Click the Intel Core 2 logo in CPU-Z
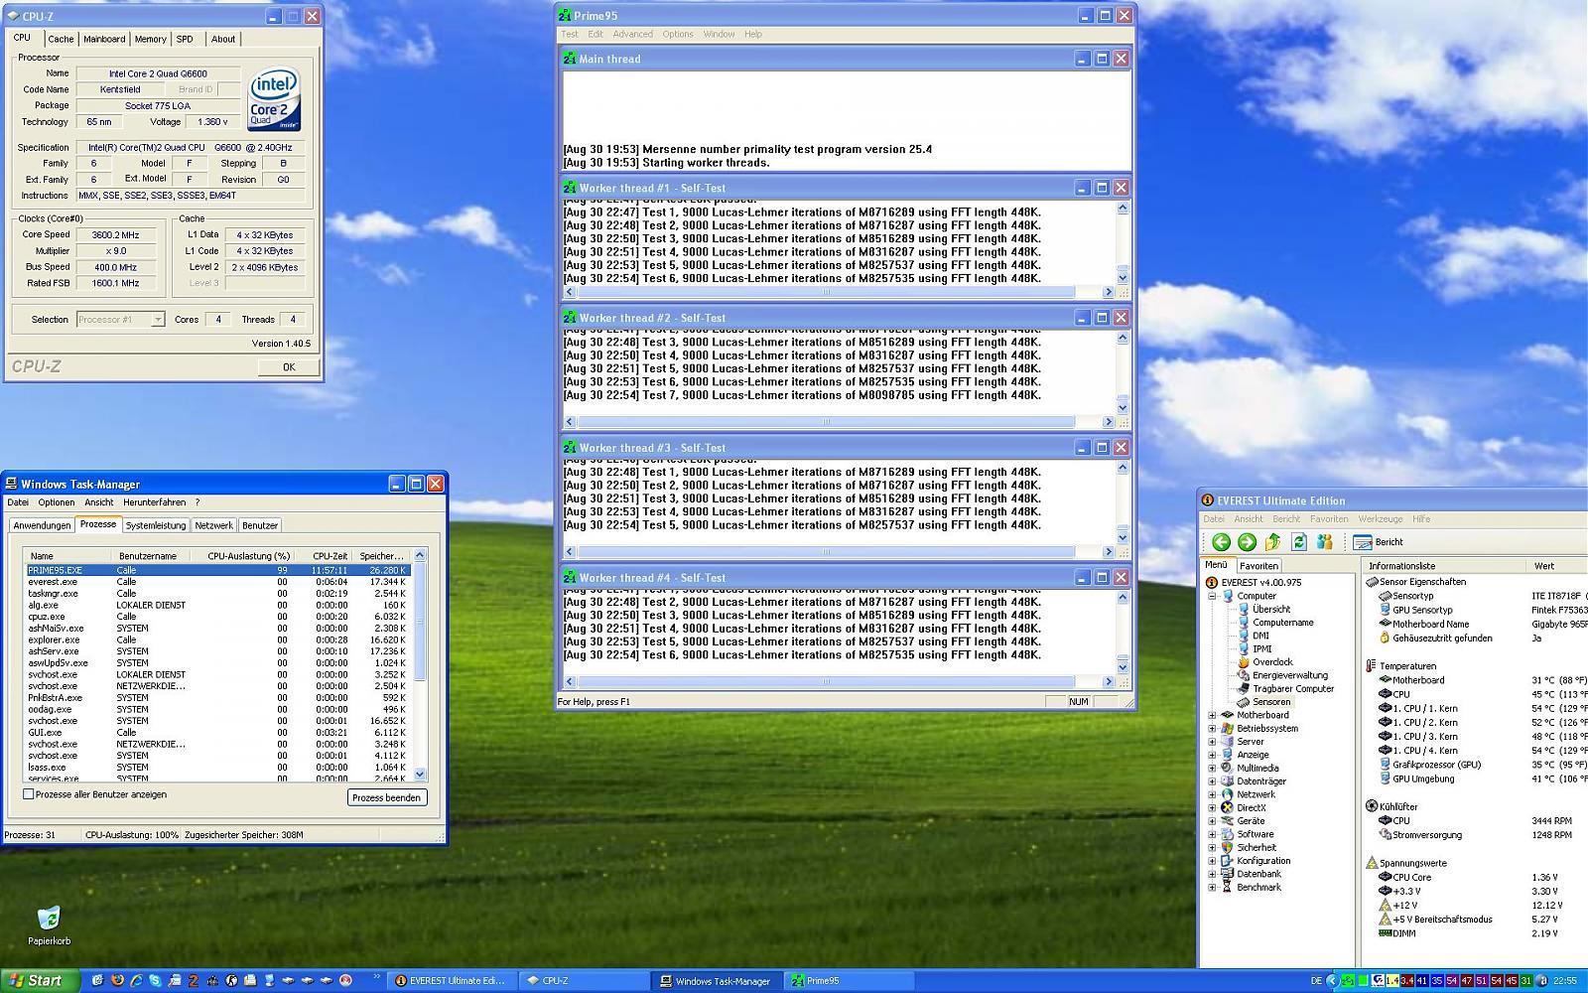The width and height of the screenshot is (1588, 993). point(274,99)
